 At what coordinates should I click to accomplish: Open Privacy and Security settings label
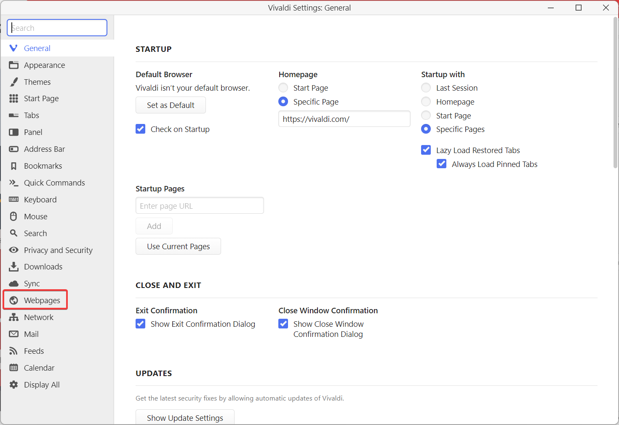(58, 250)
